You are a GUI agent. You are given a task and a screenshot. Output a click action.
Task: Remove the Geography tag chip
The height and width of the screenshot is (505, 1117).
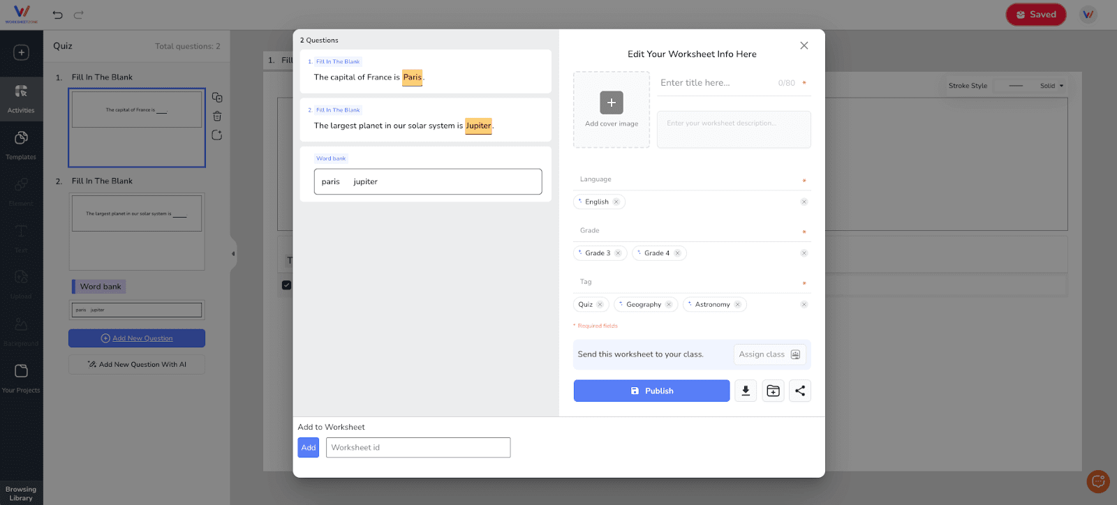click(x=668, y=305)
